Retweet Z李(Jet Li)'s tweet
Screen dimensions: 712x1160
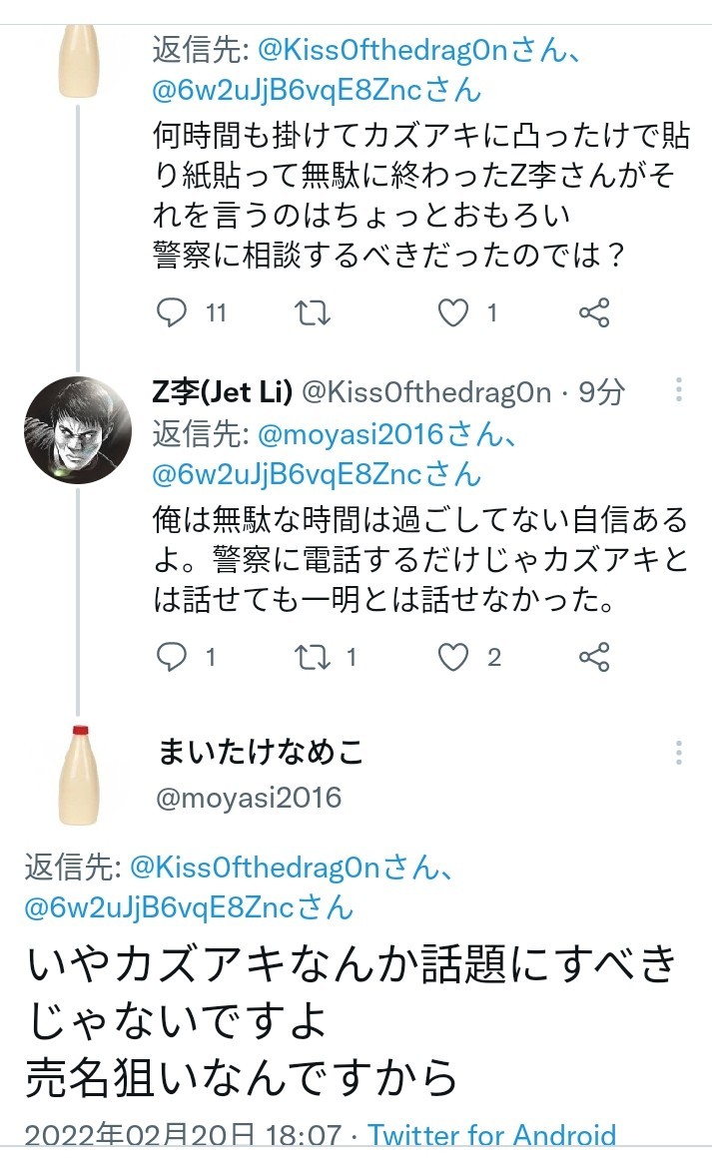pos(314,657)
